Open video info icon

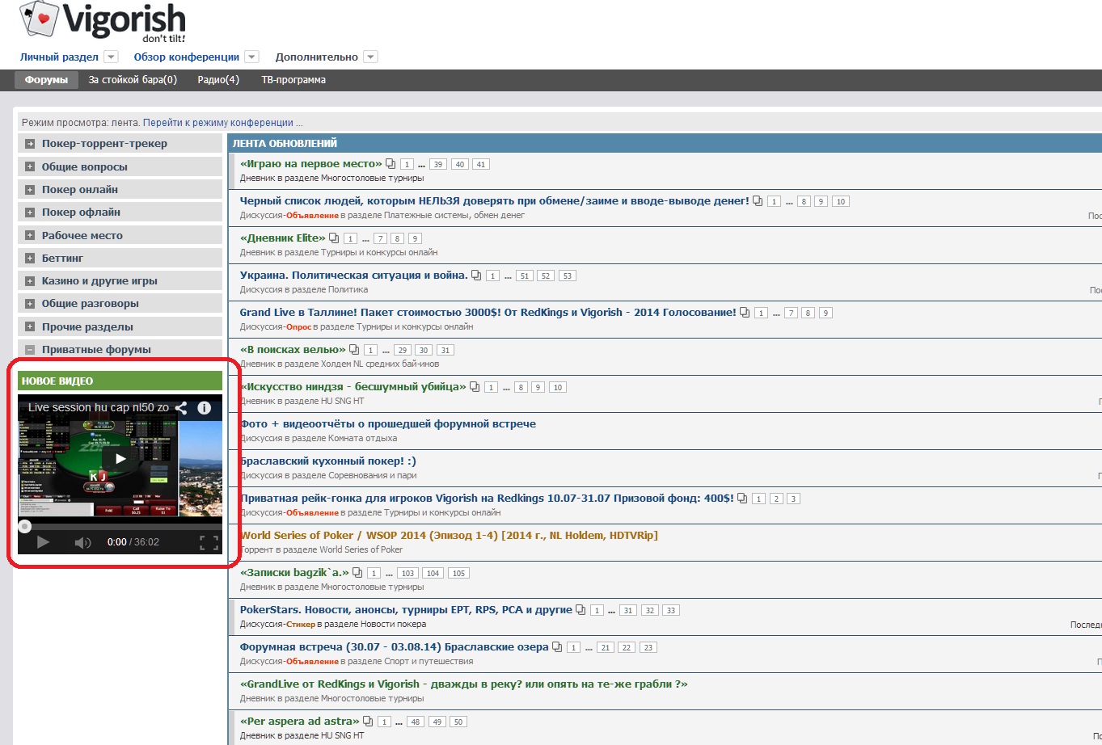(x=205, y=408)
